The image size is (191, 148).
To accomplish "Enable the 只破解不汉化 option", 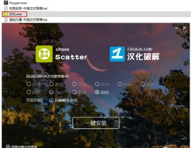I will 51,100.
